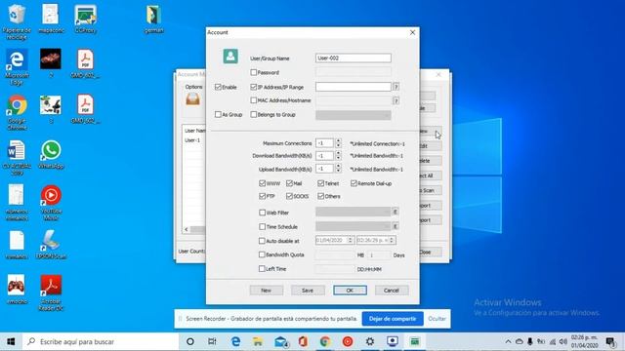Click the taskbar search box

[101, 341]
